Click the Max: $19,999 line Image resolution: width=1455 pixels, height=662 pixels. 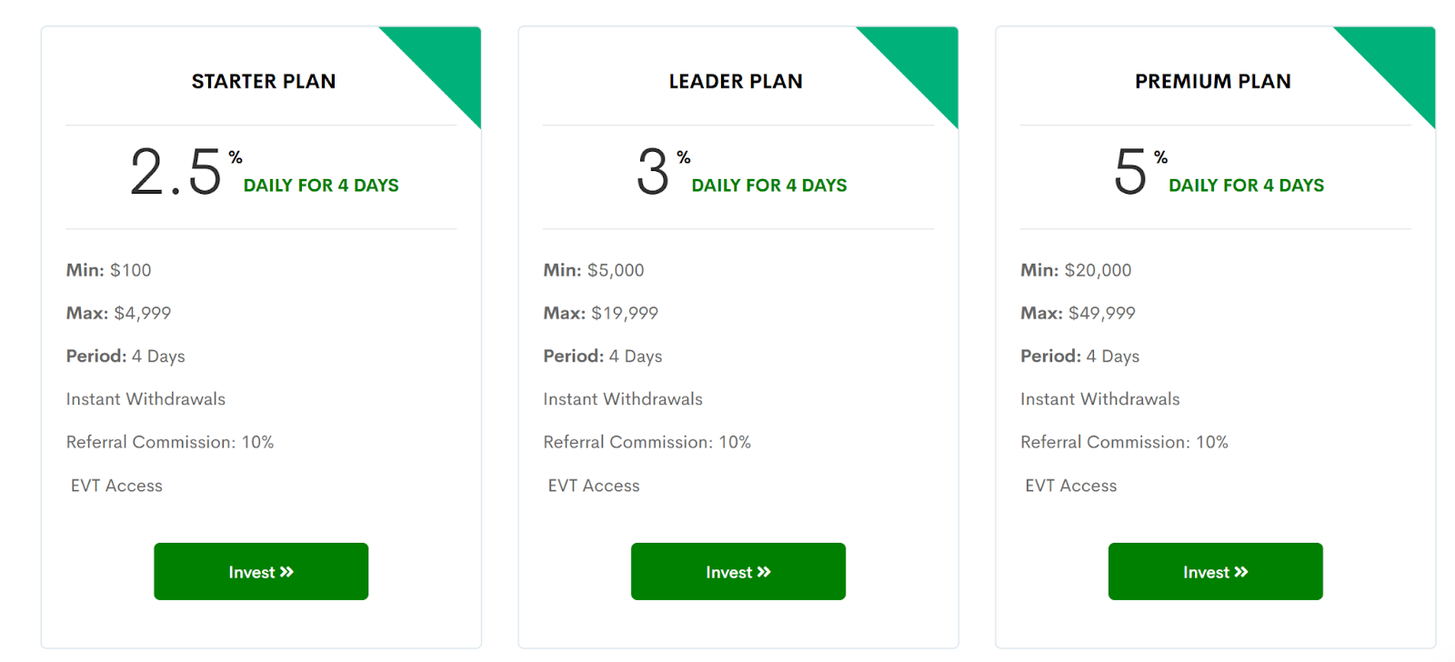click(601, 313)
